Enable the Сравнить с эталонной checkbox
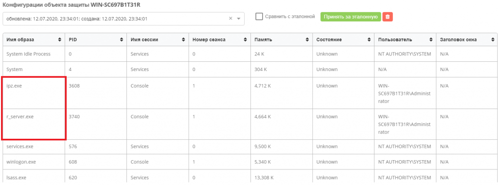 tap(259, 17)
